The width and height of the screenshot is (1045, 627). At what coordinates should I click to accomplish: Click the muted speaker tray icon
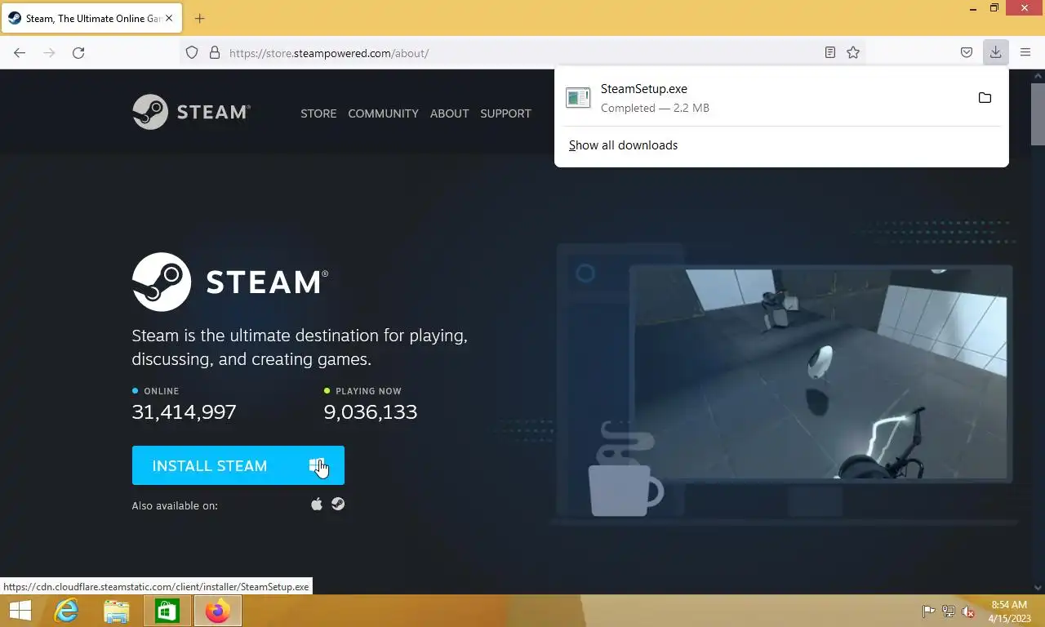968,611
